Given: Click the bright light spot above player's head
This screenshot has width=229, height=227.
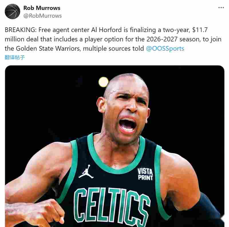Looking at the screenshot, I should (x=103, y=82).
